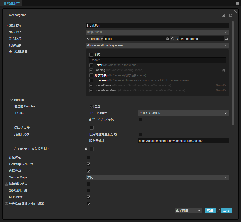241x222 pixels.
Task: Click the link icon between Build and Run
Action: pos(218,210)
